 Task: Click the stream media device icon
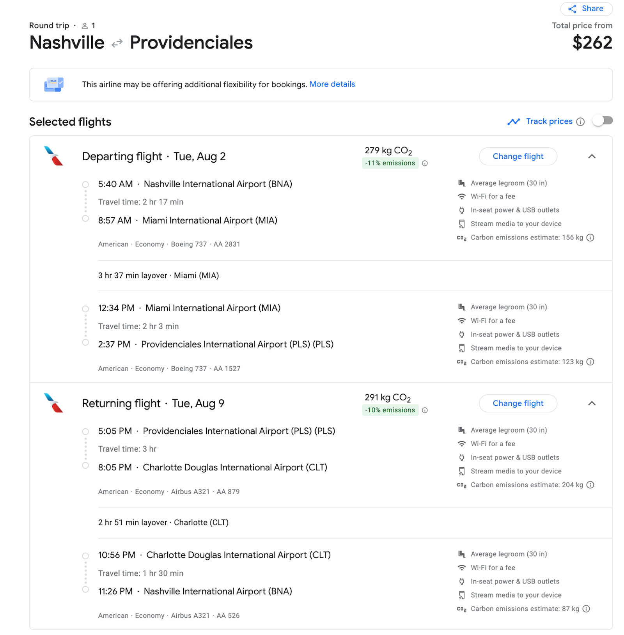pyautogui.click(x=462, y=223)
